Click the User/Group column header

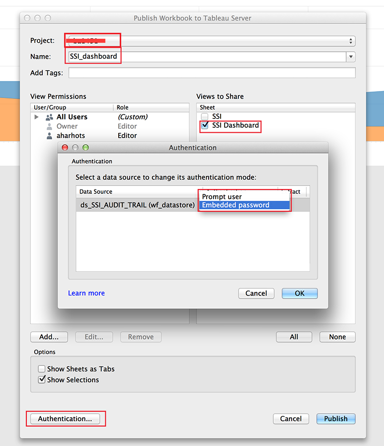(x=72, y=107)
